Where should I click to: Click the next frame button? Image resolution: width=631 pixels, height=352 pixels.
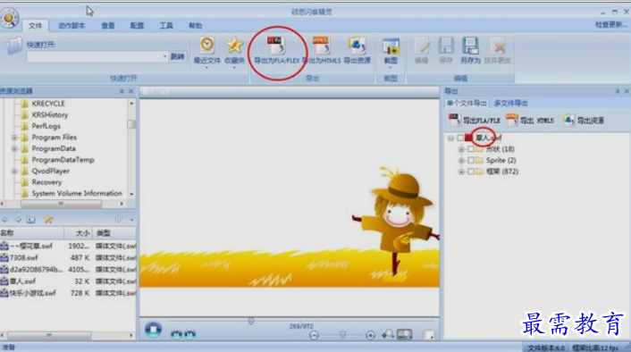click(190, 334)
